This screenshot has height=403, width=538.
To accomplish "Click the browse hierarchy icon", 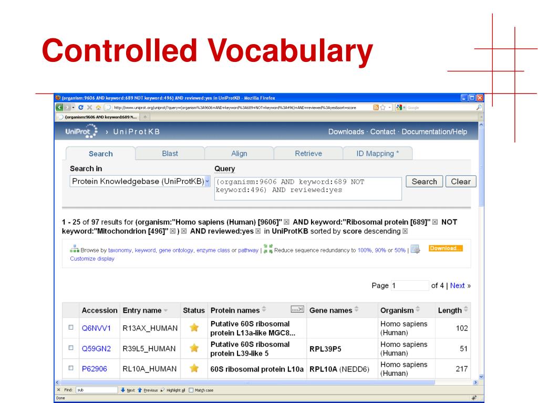I will click(x=74, y=249).
